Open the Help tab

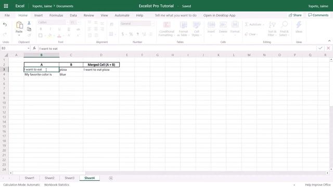139,15
